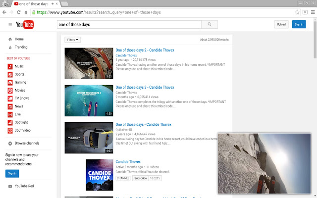Go to Home in sidebar
Viewport: 317px width, 198px height.
19,39
